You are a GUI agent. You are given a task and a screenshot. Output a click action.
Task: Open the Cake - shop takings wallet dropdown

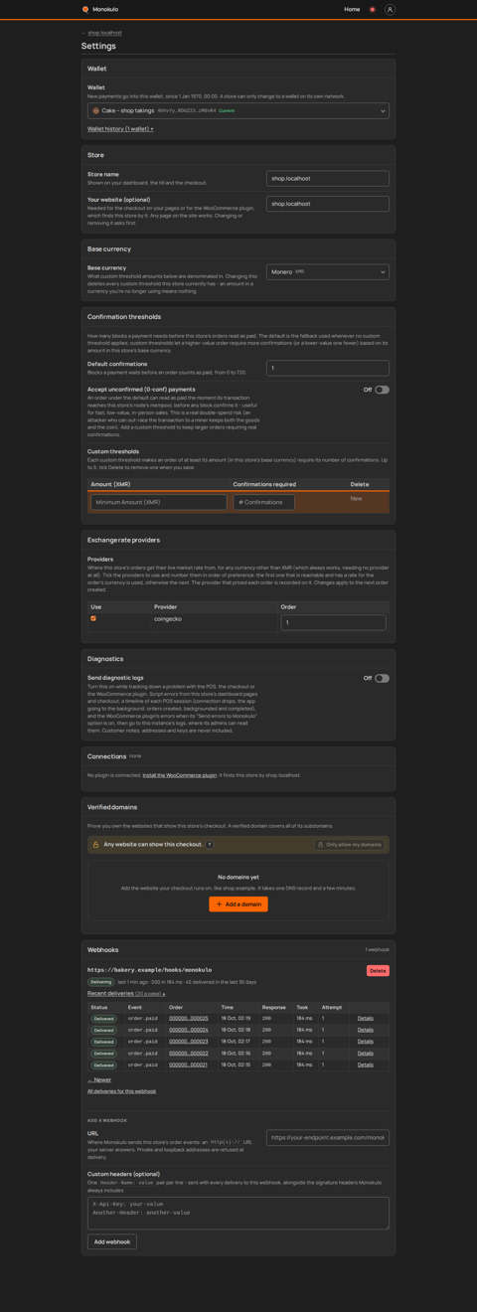click(238, 110)
